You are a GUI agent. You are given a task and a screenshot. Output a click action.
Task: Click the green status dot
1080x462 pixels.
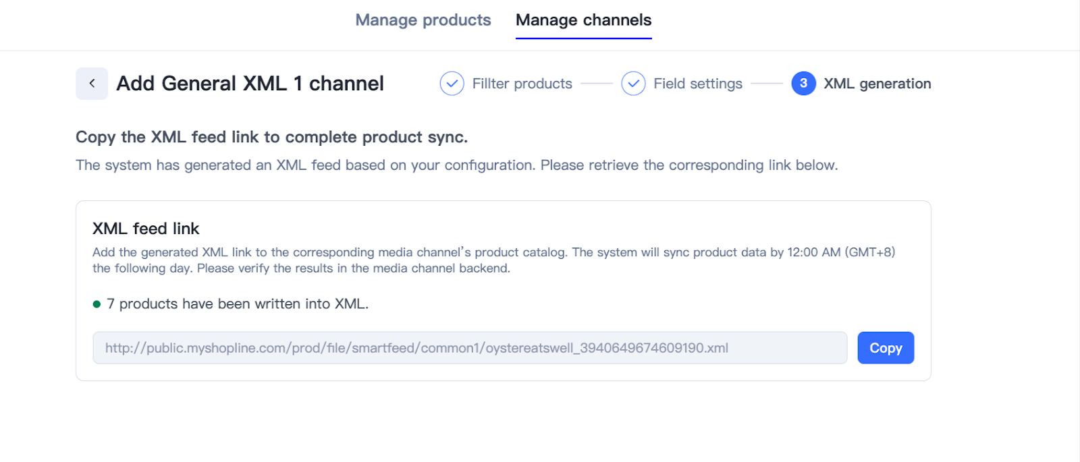[97, 304]
